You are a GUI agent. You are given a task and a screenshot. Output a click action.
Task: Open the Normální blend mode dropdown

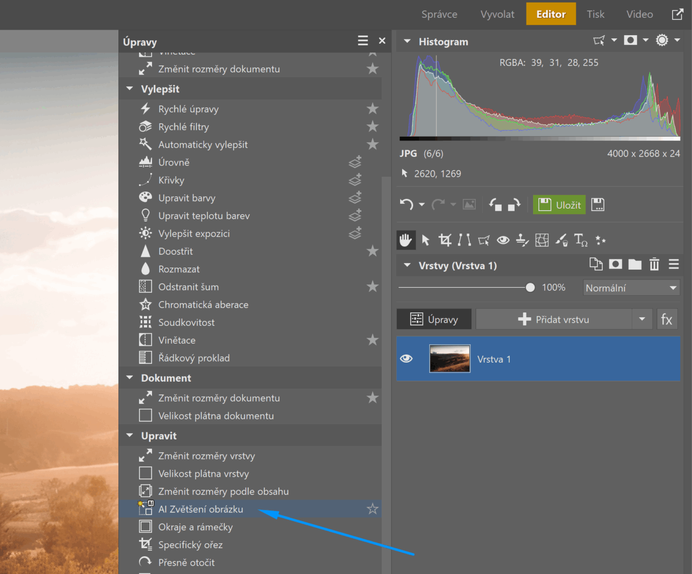tap(631, 288)
